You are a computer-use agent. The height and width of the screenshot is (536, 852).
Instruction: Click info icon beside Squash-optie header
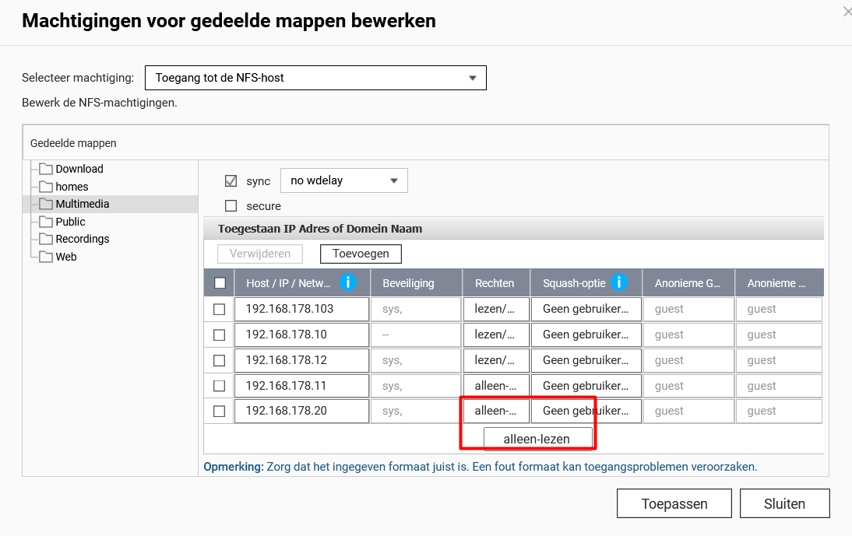(x=619, y=282)
